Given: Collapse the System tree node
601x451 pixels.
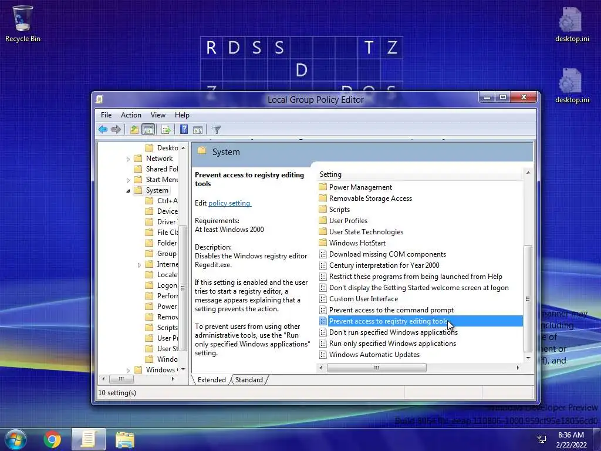Looking at the screenshot, I should [x=128, y=191].
